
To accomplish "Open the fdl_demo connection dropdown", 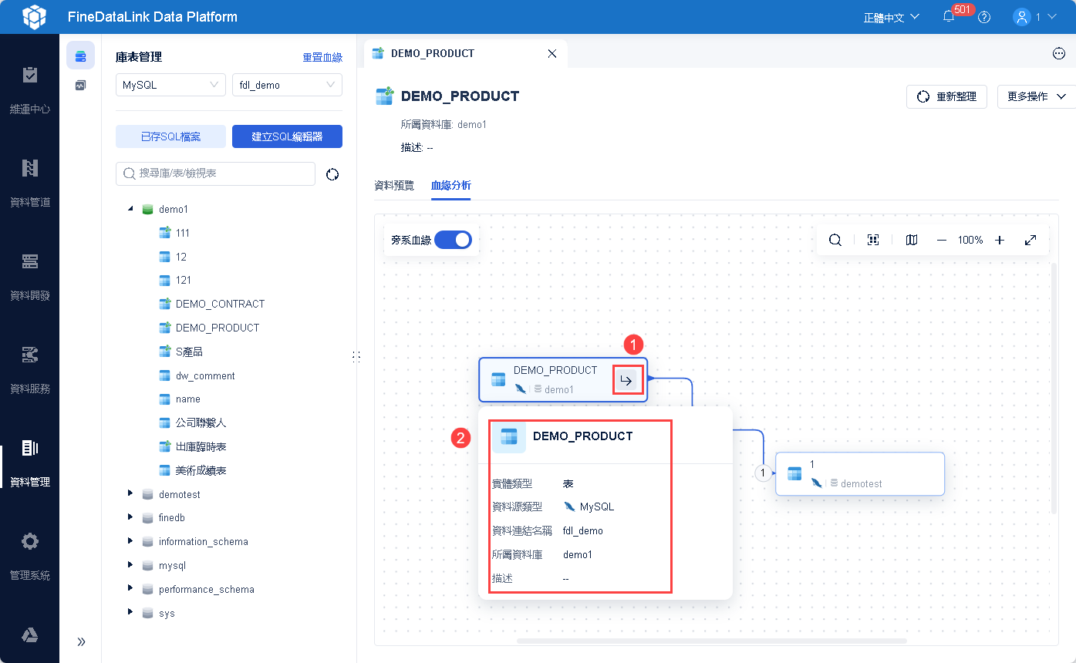I will click(287, 85).
